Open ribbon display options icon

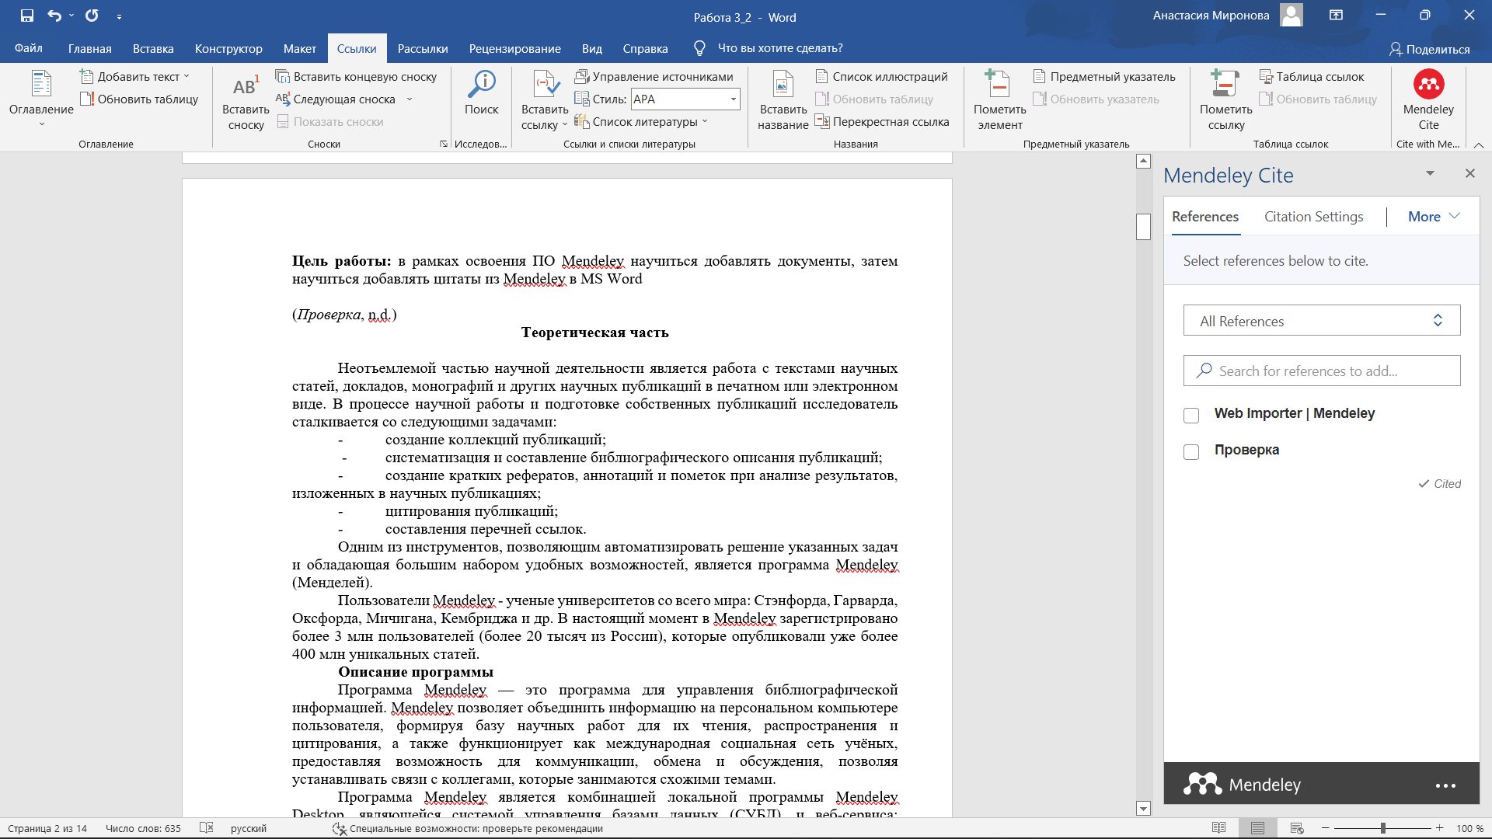pos(1336,16)
